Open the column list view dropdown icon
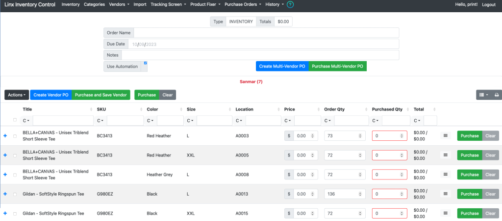 [484, 95]
